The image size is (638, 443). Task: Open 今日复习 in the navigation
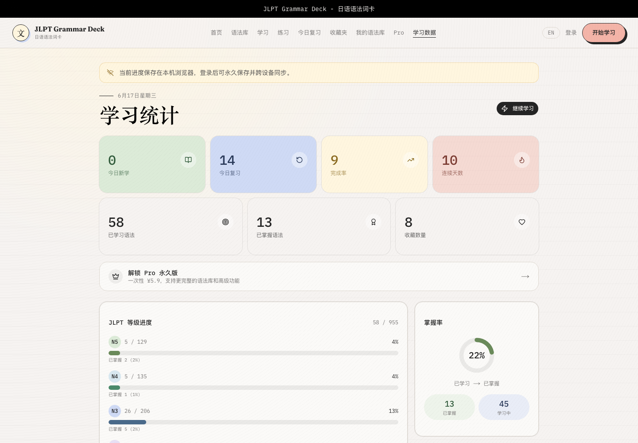coord(309,33)
